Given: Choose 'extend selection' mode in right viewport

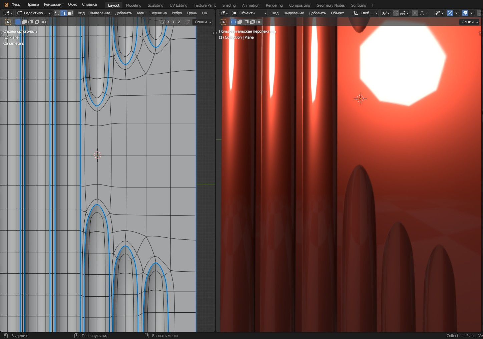Looking at the screenshot, I should [x=240, y=22].
